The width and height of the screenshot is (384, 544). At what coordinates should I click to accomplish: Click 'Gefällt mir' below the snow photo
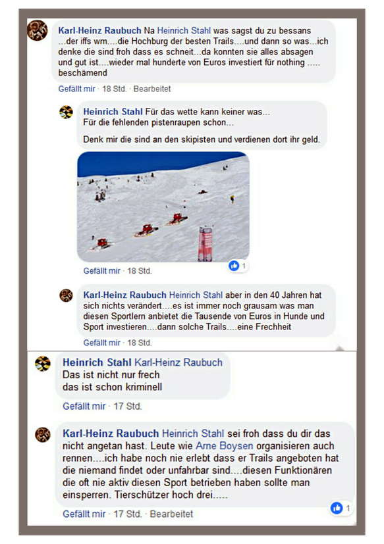coord(102,271)
